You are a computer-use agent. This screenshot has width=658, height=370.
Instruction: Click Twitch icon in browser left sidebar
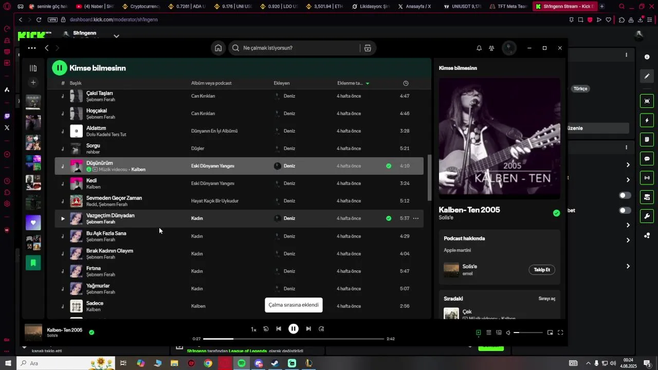pos(7,116)
